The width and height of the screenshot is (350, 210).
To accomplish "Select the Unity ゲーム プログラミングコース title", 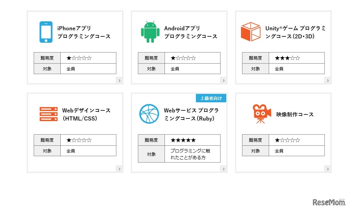I will pos(295,32).
